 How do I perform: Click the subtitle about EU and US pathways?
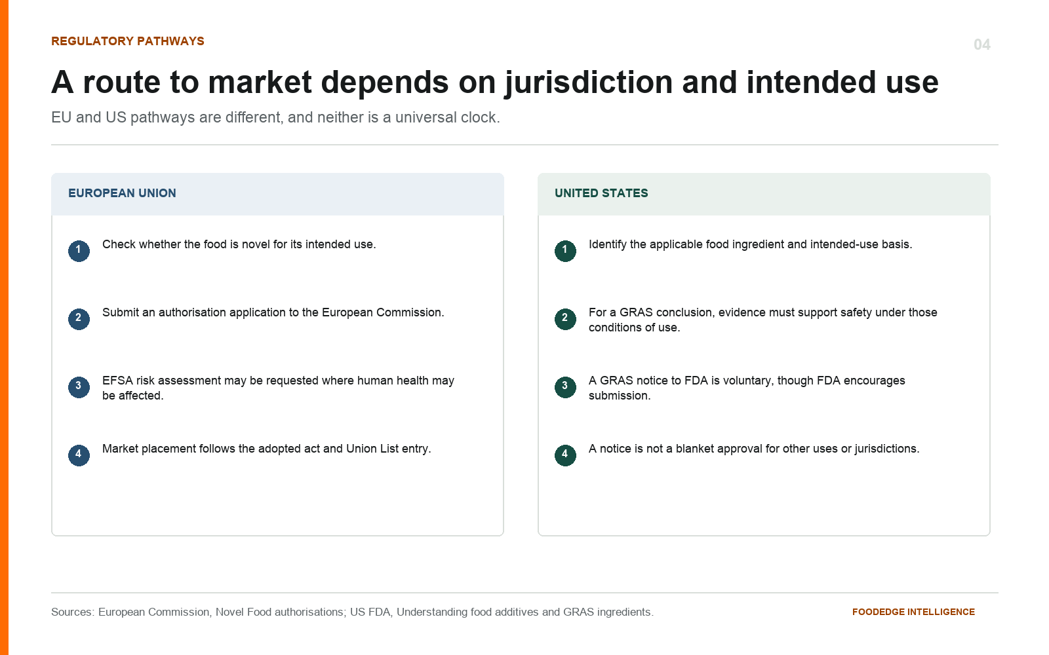pyautogui.click(x=275, y=117)
